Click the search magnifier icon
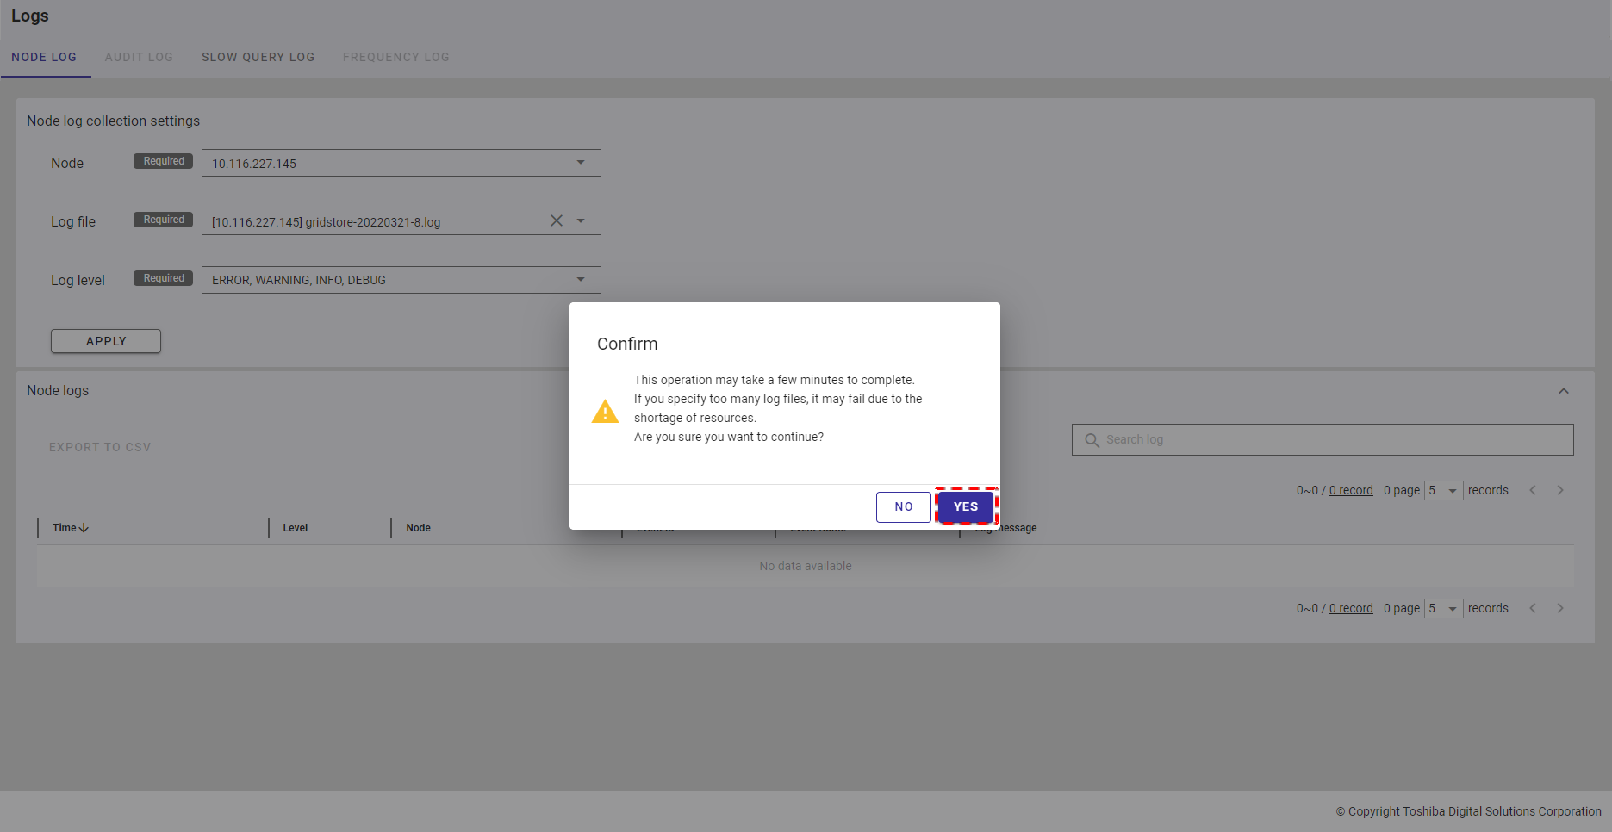1612x832 pixels. 1092,440
